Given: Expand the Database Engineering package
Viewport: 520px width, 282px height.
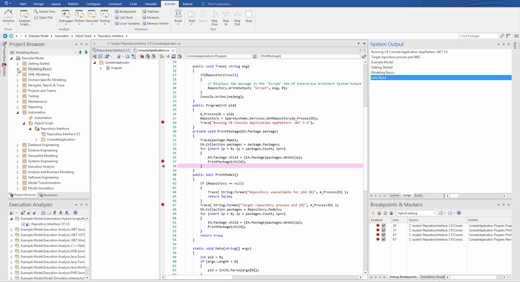Looking at the screenshot, I should click(x=18, y=145).
